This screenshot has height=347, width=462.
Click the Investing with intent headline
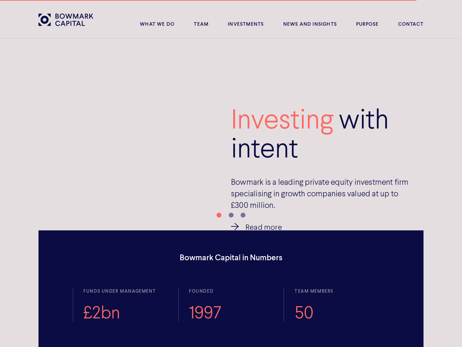click(310, 133)
